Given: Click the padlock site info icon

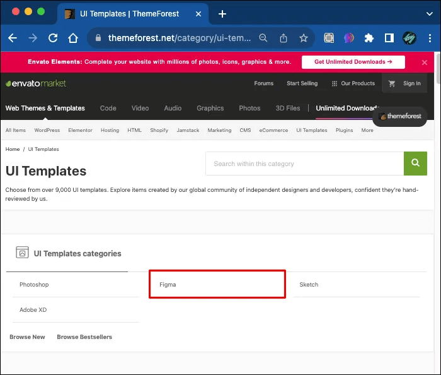Looking at the screenshot, I should point(98,38).
